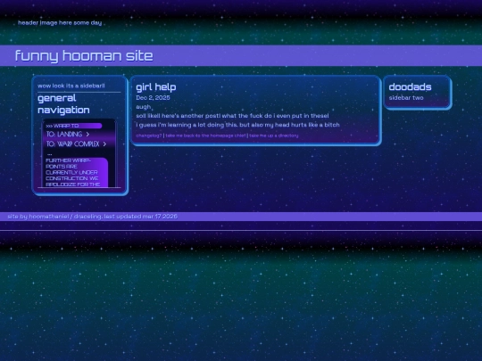This screenshot has height=361, width=482.
Task: Click the 'doodads' heading
Action: [410, 86]
